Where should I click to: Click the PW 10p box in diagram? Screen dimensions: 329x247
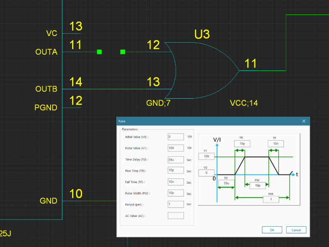(x=258, y=185)
